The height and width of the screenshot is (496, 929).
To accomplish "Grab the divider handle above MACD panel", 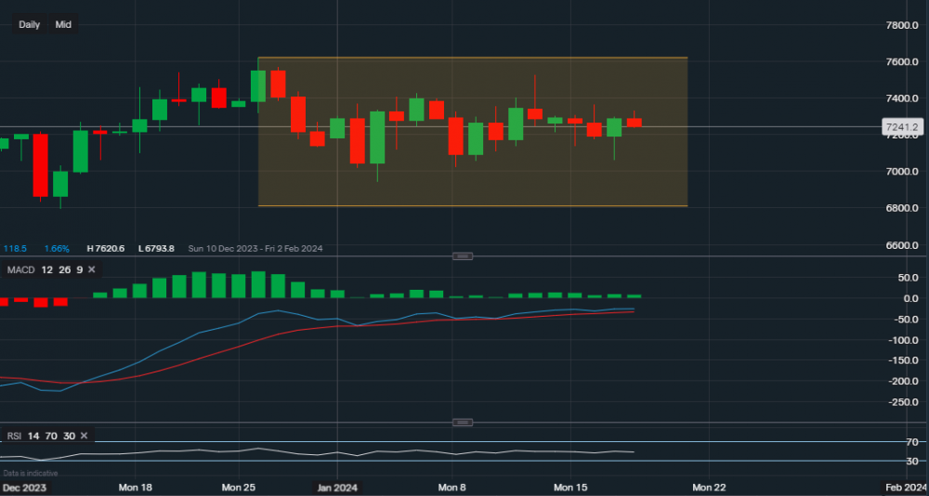I will [x=462, y=255].
